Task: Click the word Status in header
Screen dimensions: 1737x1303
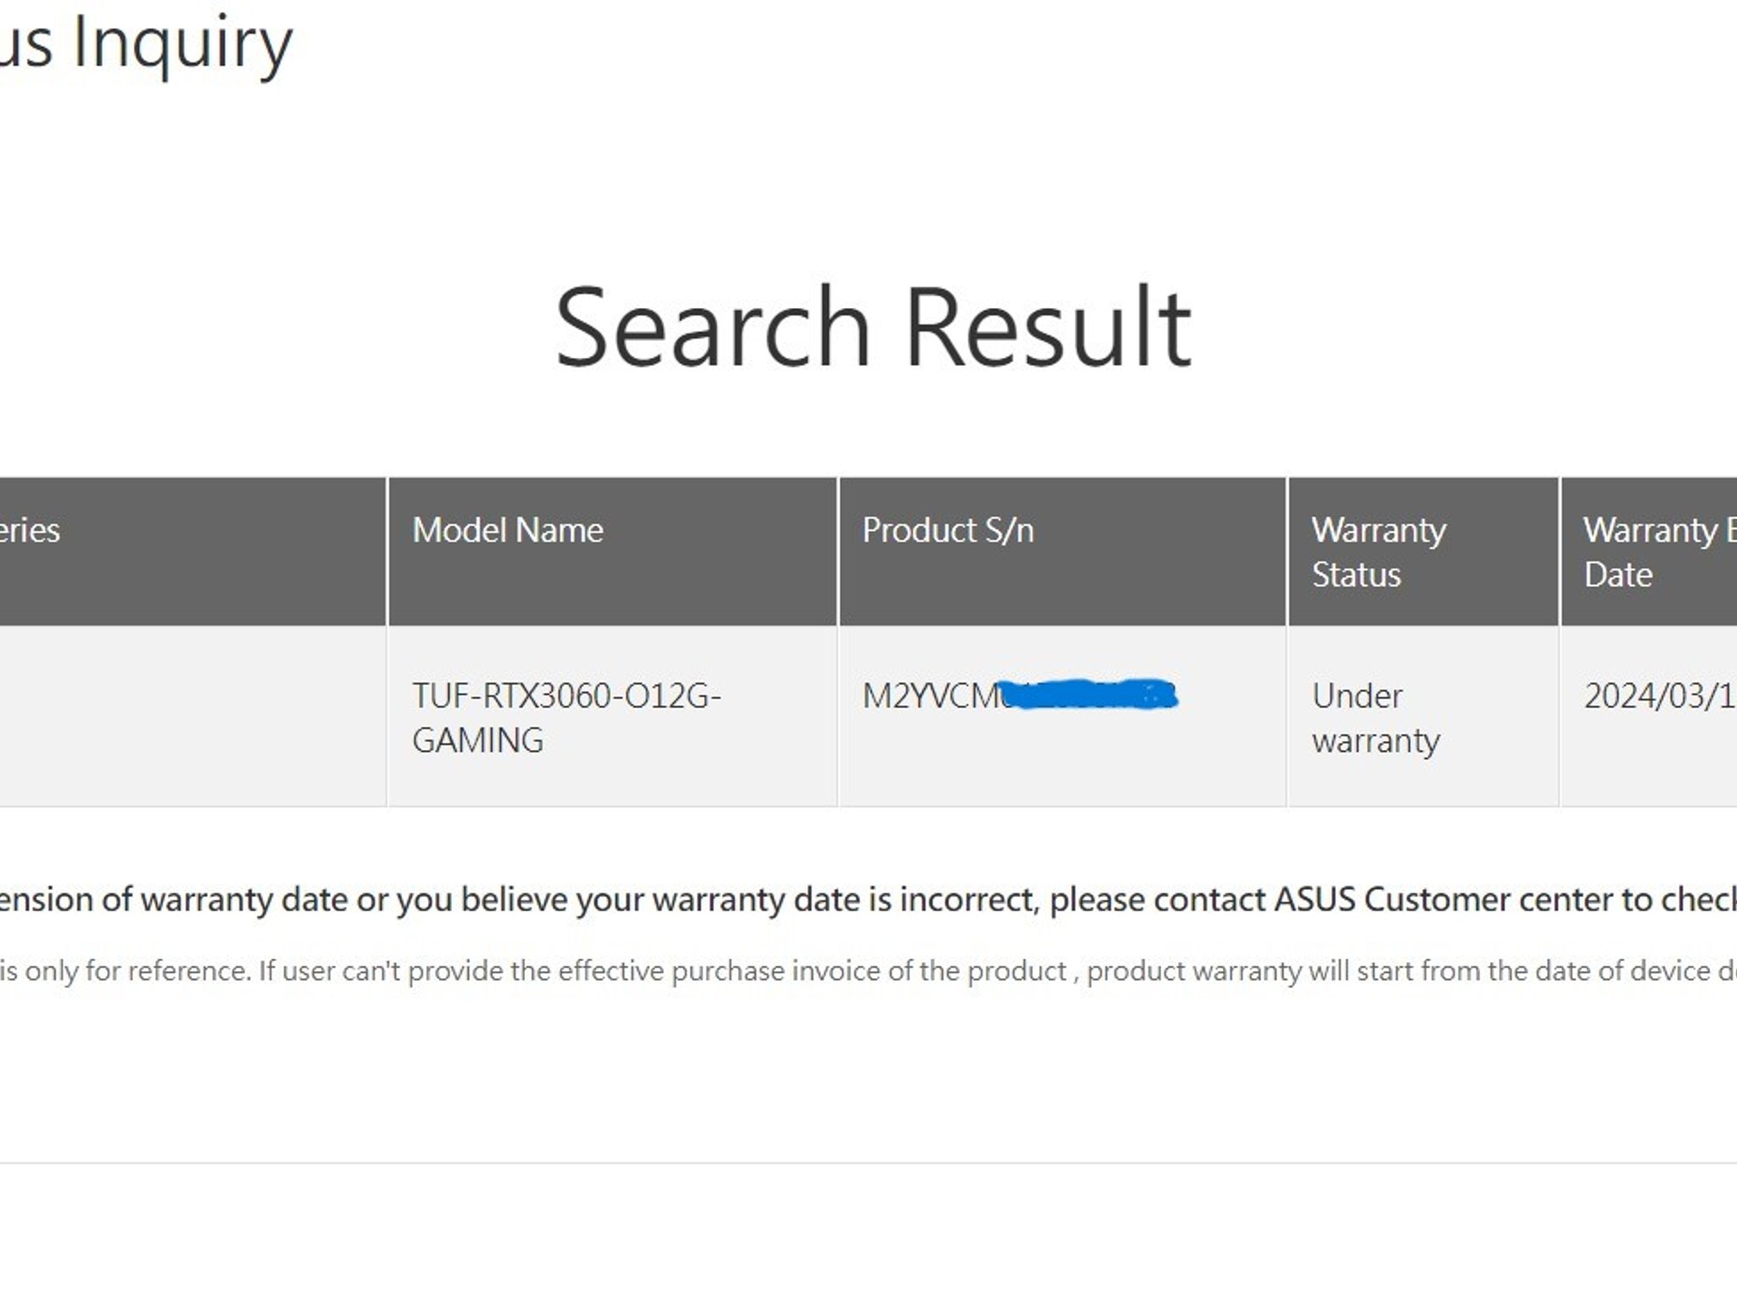Action: [1356, 575]
